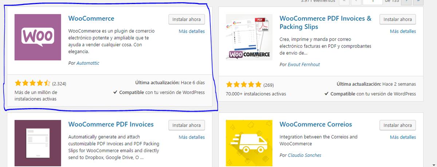Click the current page number field

372,2
